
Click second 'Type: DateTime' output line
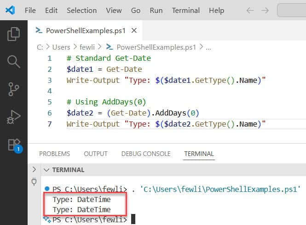[x=81, y=209]
